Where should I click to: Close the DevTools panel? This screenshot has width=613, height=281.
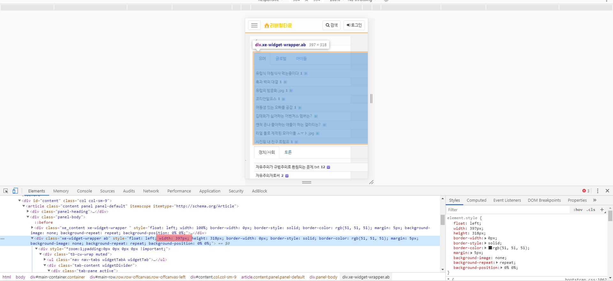click(607, 191)
